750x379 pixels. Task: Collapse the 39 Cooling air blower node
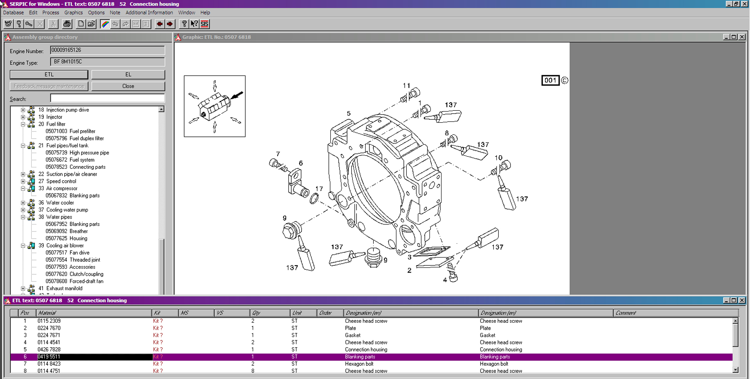(x=23, y=246)
